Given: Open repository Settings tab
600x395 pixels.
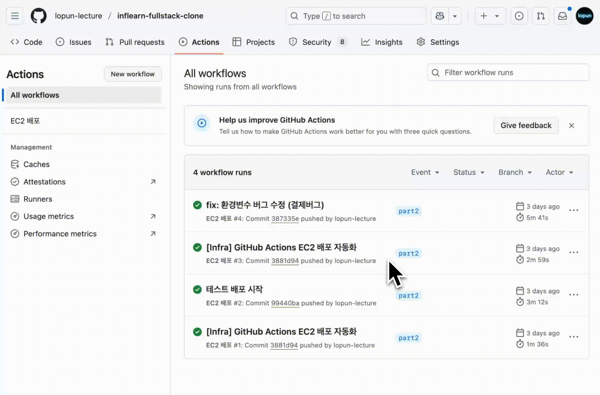Looking at the screenshot, I should [x=438, y=42].
